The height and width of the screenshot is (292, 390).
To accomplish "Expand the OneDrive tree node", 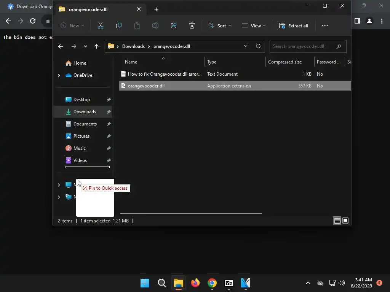I will (x=59, y=75).
